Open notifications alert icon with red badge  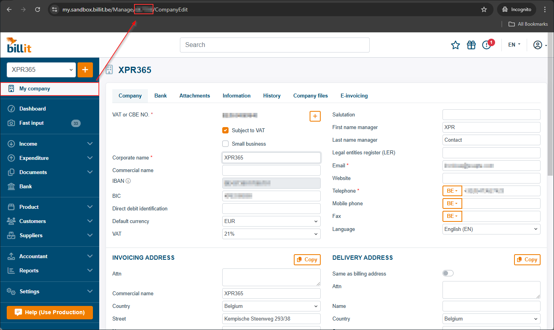point(487,45)
